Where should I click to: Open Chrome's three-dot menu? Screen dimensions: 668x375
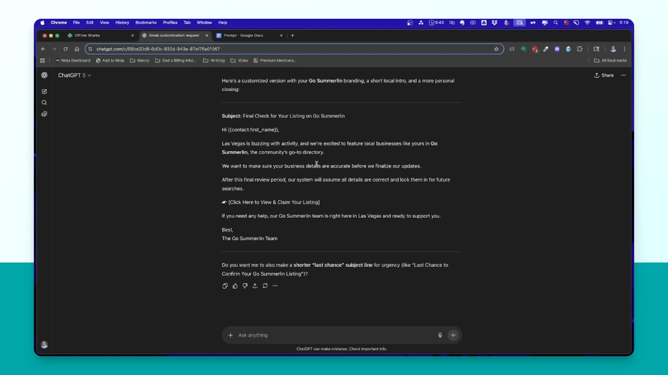[624, 49]
